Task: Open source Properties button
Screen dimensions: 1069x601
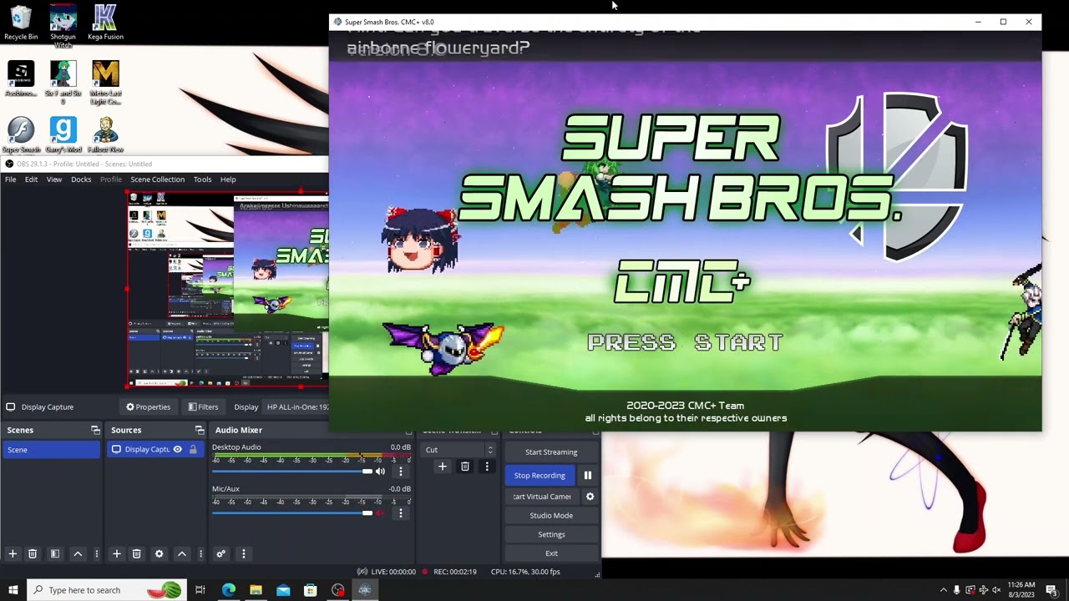Action: (149, 407)
